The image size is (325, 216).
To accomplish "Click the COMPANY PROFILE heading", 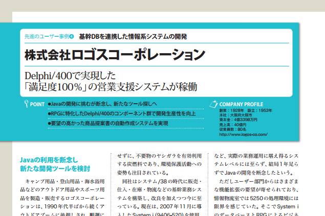I will pos(241,104).
